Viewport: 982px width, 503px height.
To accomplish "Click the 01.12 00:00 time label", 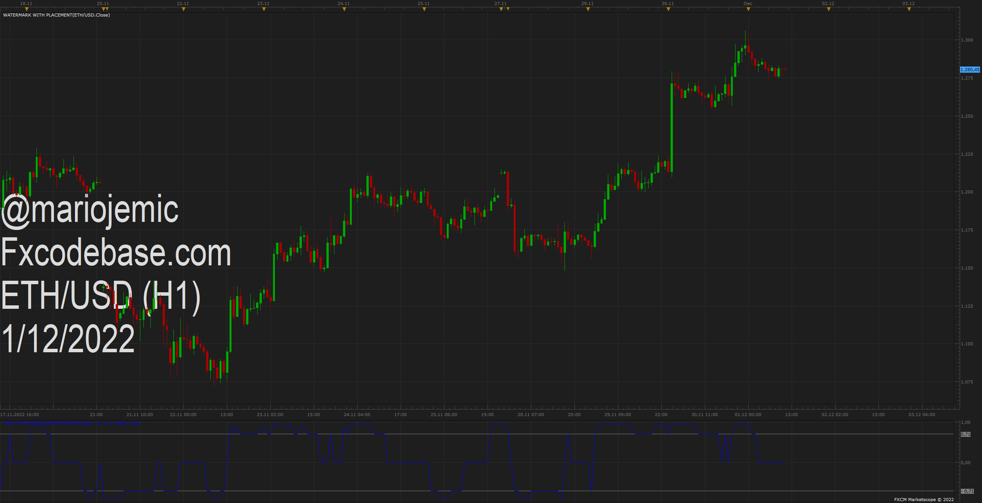I will [748, 415].
